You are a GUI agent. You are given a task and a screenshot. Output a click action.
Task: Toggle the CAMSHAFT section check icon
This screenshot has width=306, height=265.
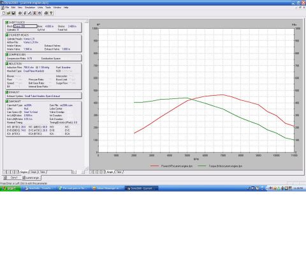[7, 102]
